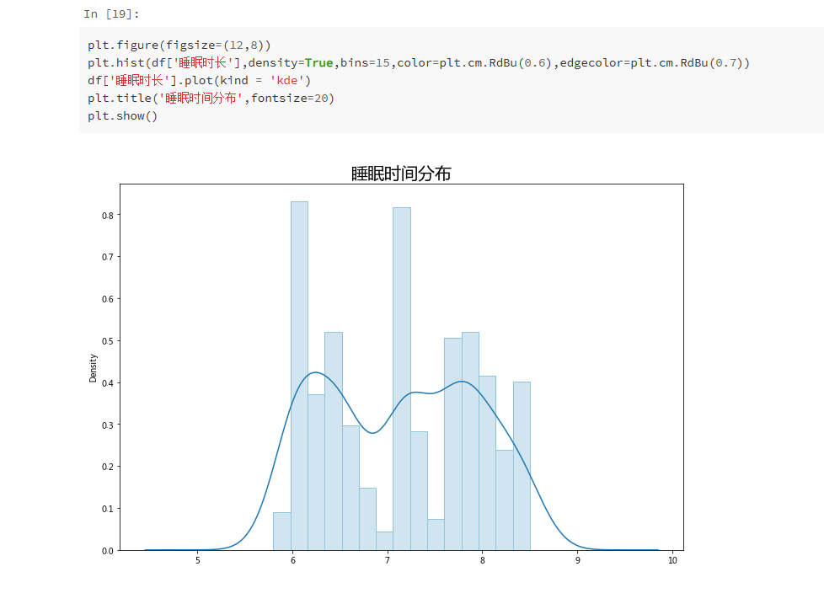
Task: Click the 0.0 y-axis tick label
Action: pos(107,550)
